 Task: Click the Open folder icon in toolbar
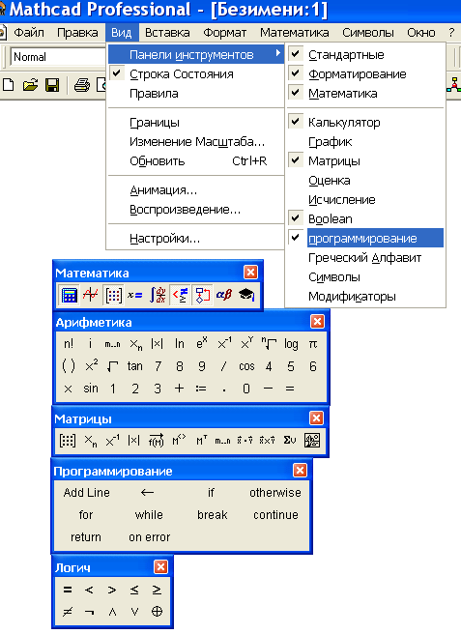tap(30, 85)
